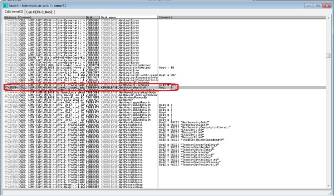Viewport: 334px width, 196px height.
Task: Minimize the Search window
Action: (308, 5)
